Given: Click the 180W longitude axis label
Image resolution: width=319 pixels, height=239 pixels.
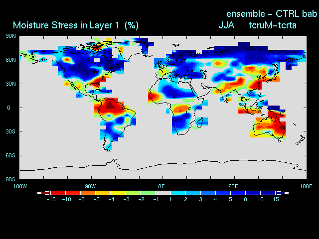Looking at the screenshot, I should click(x=20, y=186).
